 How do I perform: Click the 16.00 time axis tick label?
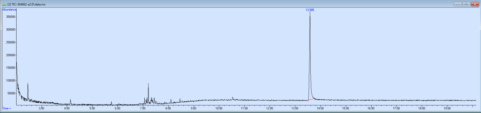coord(371,108)
